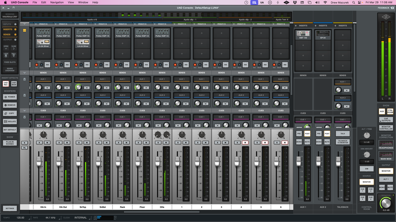Image resolution: width=396 pixels, height=222 pixels.
Task: Collapse the Sends section chevron
Action: click(x=24, y=73)
